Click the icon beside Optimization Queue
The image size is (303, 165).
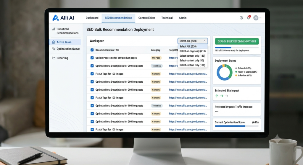54,49
